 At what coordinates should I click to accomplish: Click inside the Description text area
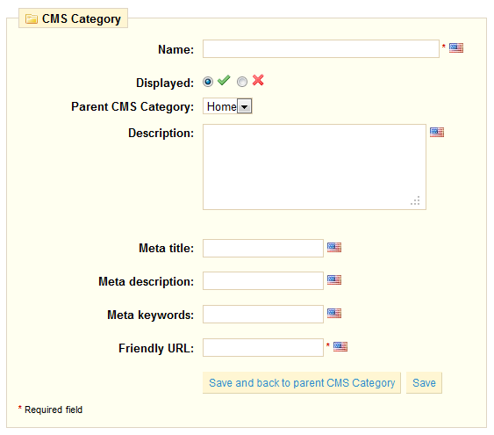click(x=314, y=167)
